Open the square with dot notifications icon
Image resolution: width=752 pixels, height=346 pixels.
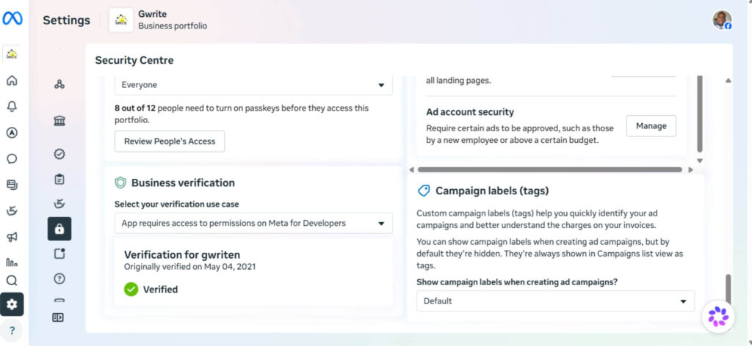59,254
